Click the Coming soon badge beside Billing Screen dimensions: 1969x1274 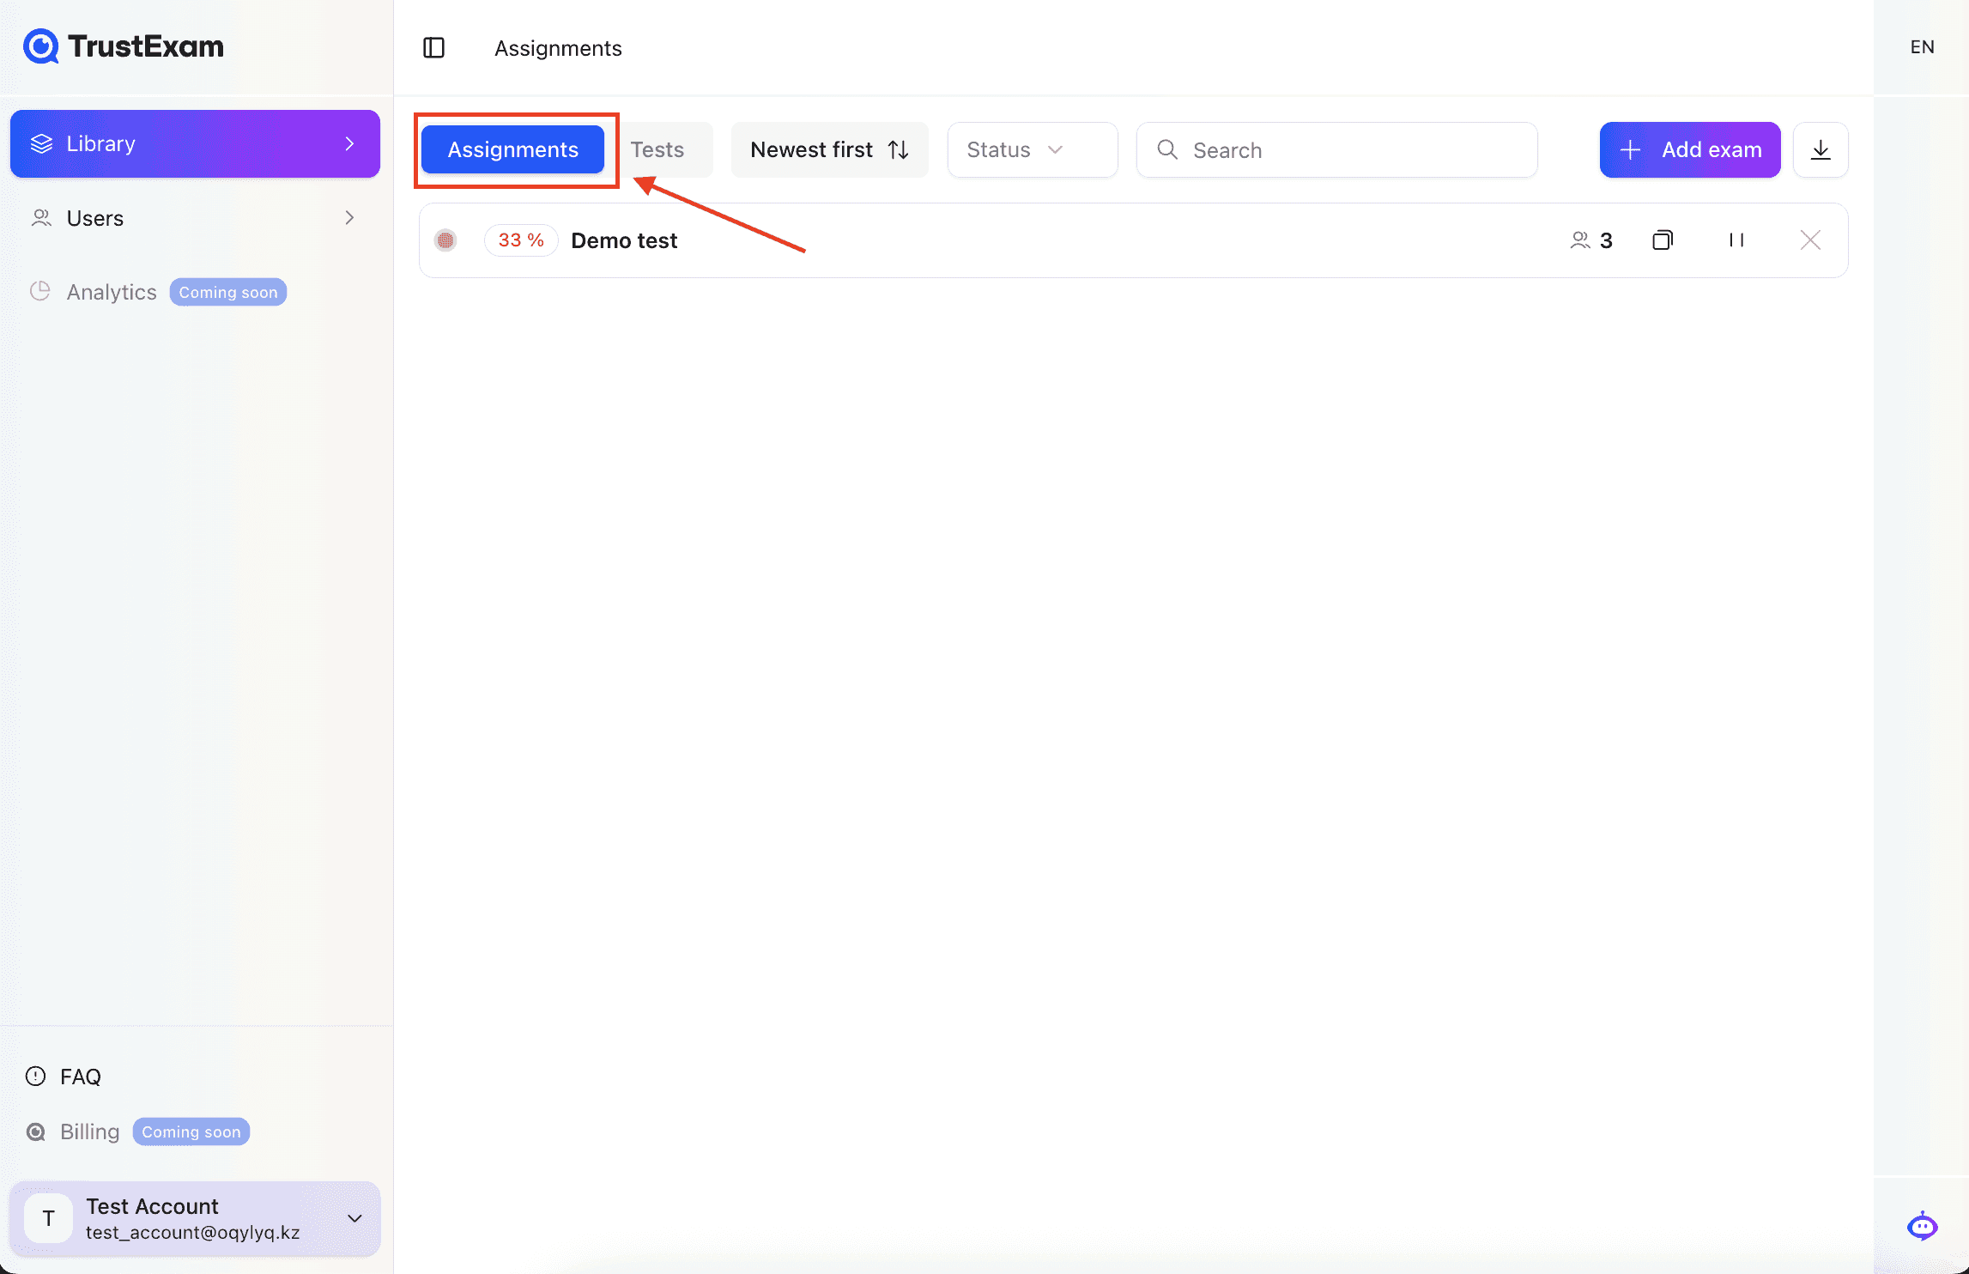(x=191, y=1131)
